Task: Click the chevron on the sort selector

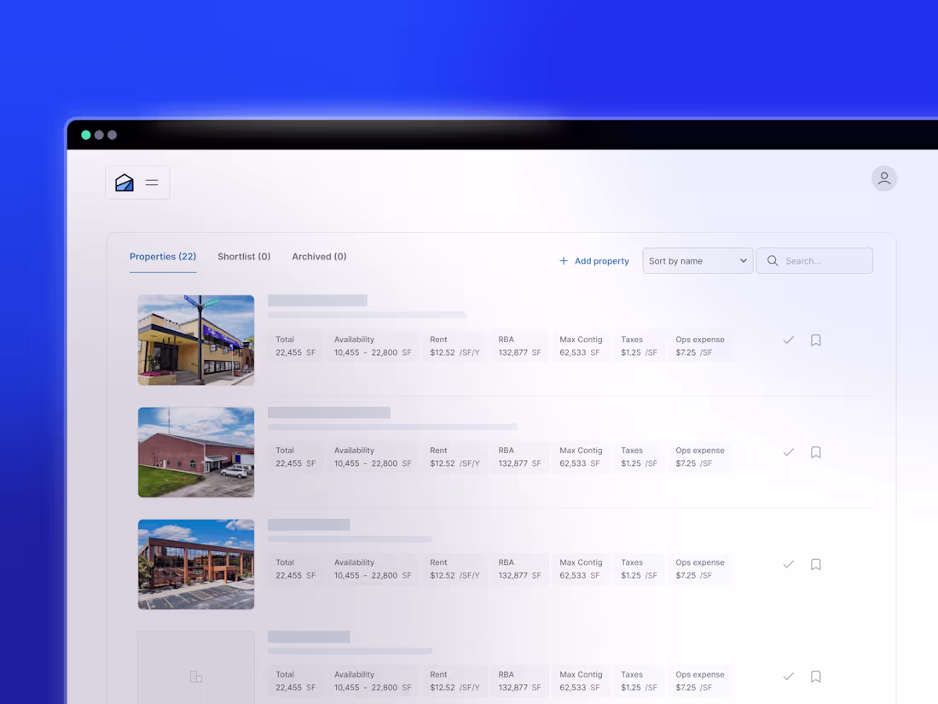Action: [743, 260]
